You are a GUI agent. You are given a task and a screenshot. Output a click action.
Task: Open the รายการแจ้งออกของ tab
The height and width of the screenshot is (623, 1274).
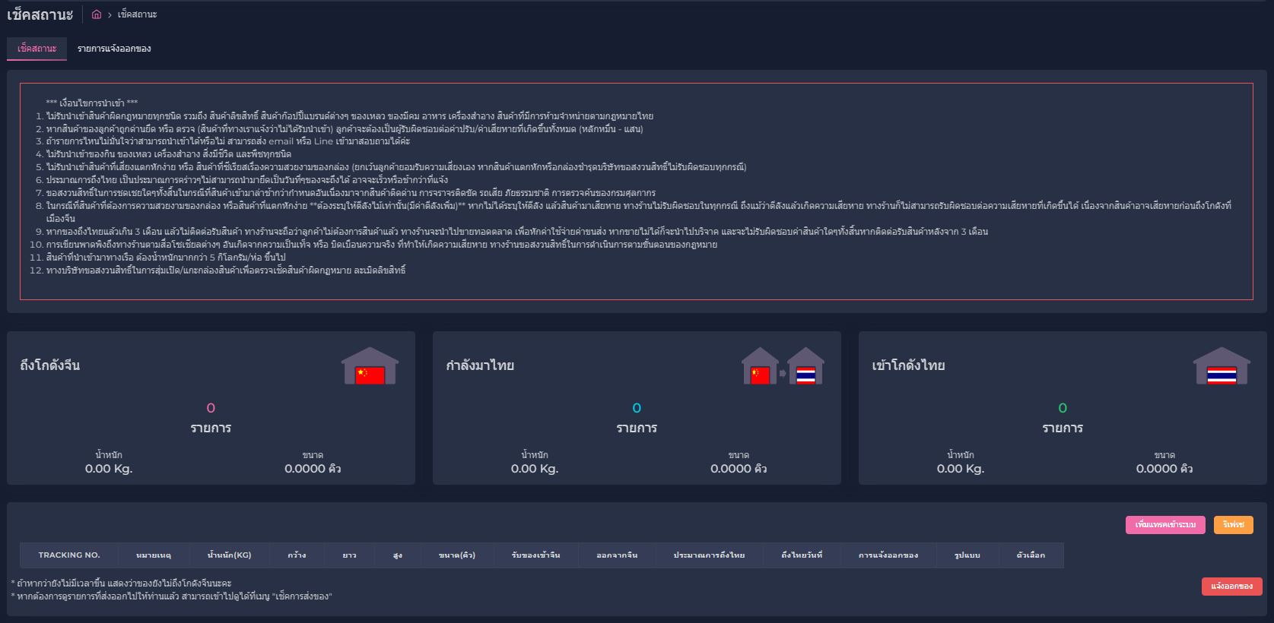[x=114, y=49]
